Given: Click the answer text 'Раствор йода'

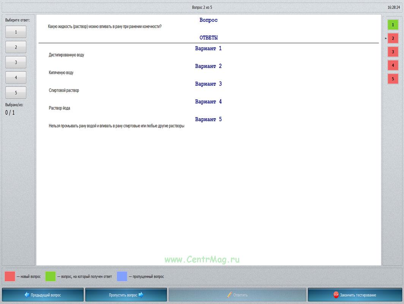Looking at the screenshot, I should coord(60,108).
